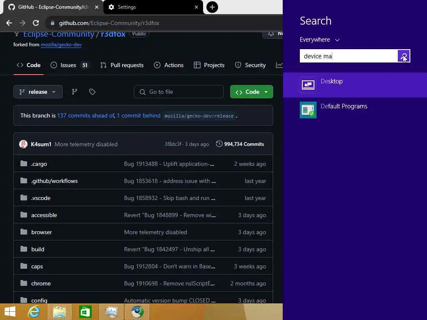Select the Default Programs search result
The height and width of the screenshot is (320, 427).
(x=355, y=110)
